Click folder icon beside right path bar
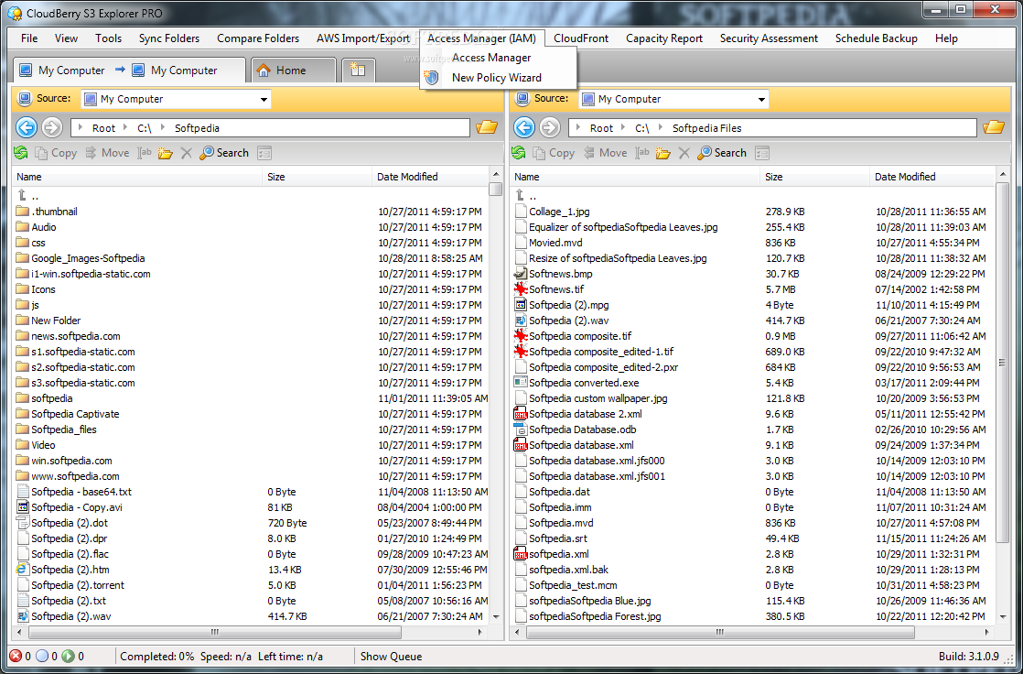Screen dimensions: 1023x674 tap(994, 126)
